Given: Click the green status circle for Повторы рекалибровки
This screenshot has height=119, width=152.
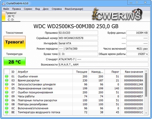Looking at the screenshot, I should (6, 105).
